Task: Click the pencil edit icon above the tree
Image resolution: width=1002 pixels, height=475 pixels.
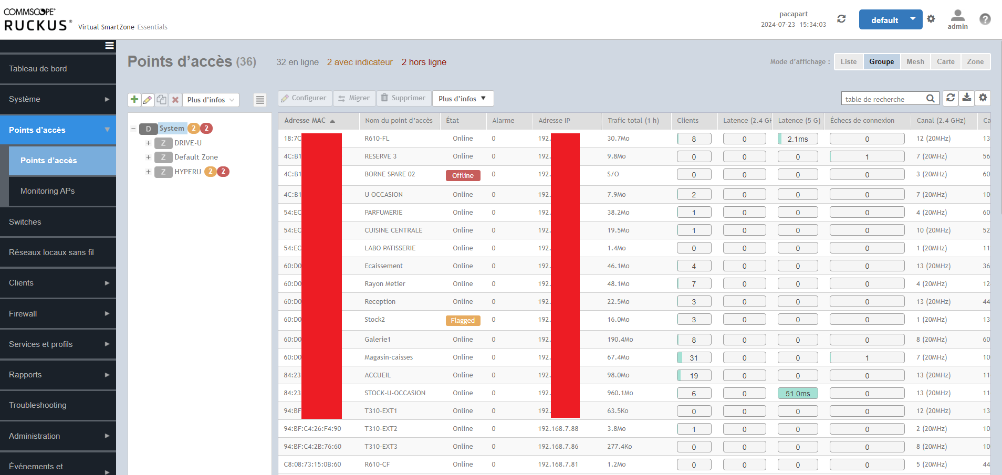Action: [x=148, y=100]
